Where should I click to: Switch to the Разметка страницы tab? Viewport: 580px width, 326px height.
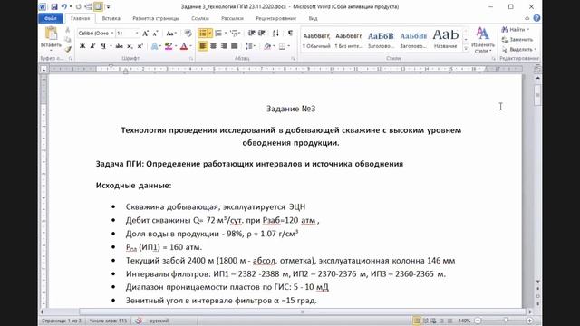point(156,18)
